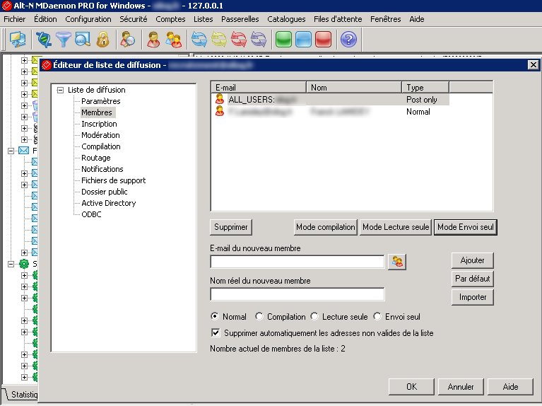Select the Normal radio button
The width and height of the screenshot is (542, 406).
[x=215, y=316]
